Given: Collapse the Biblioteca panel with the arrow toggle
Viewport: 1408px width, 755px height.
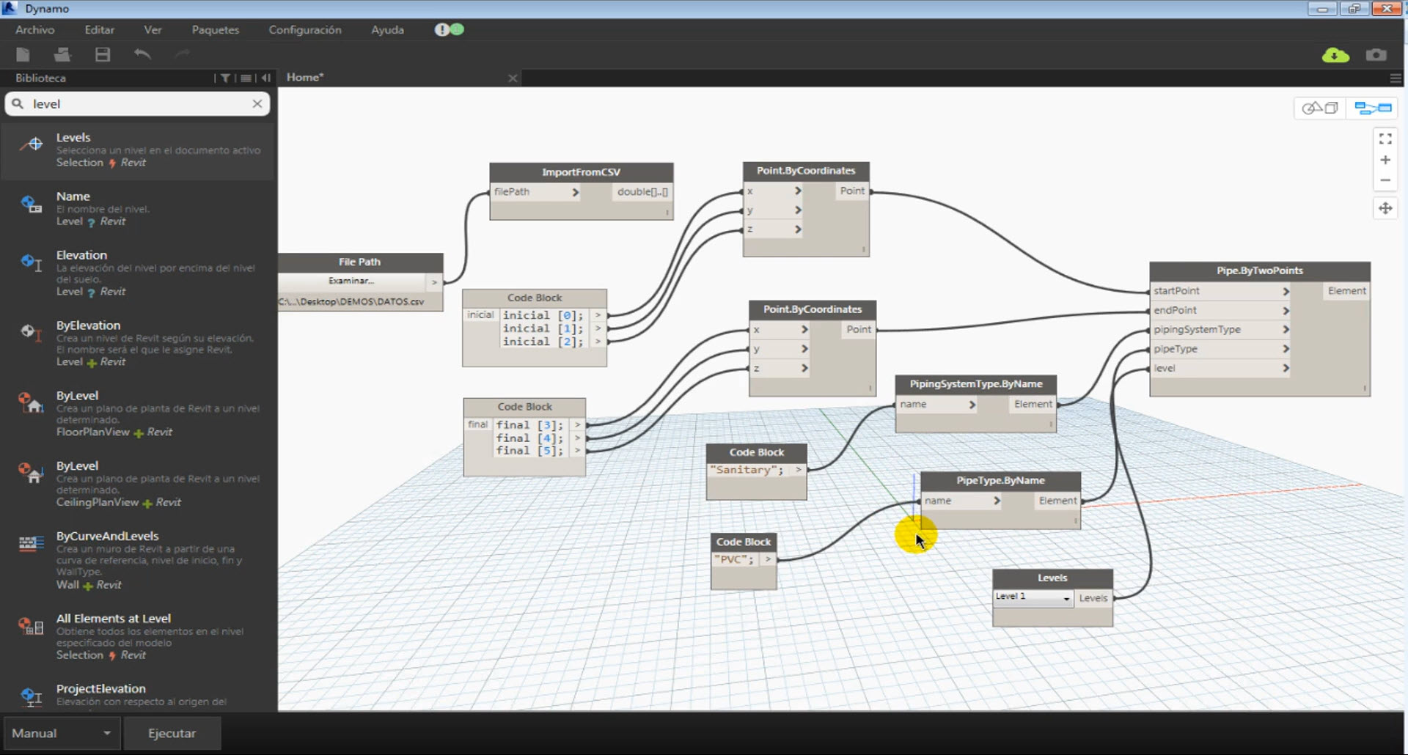Looking at the screenshot, I should (x=265, y=78).
